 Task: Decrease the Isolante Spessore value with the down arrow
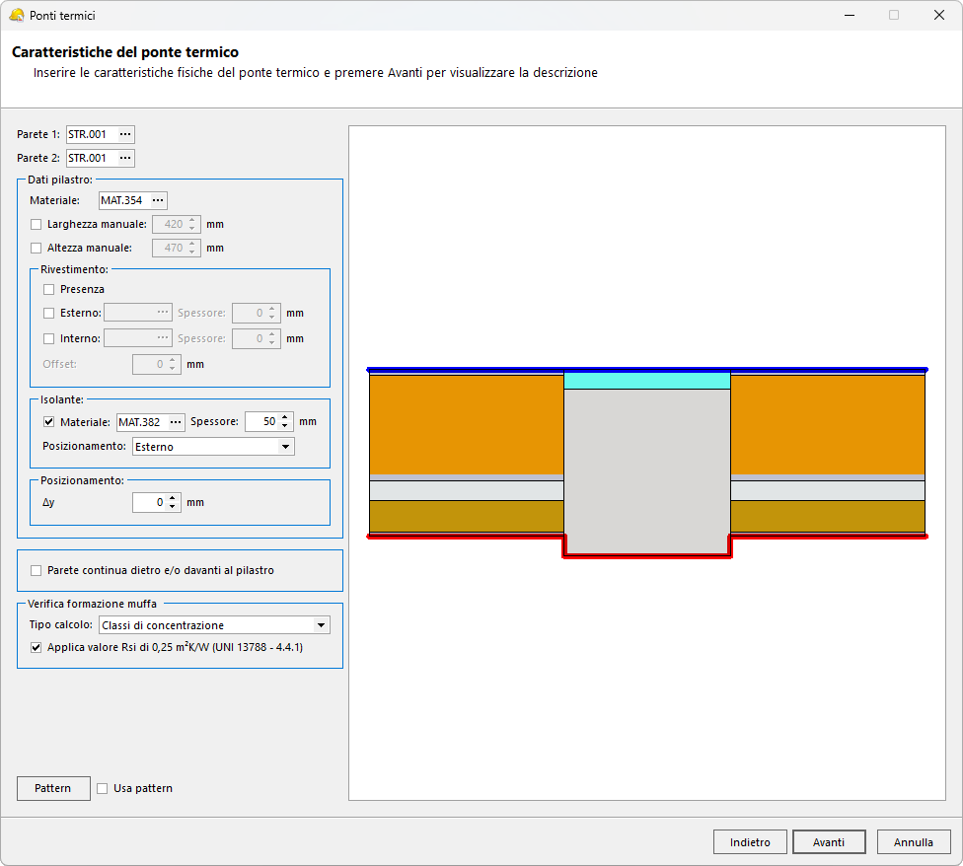click(x=285, y=427)
